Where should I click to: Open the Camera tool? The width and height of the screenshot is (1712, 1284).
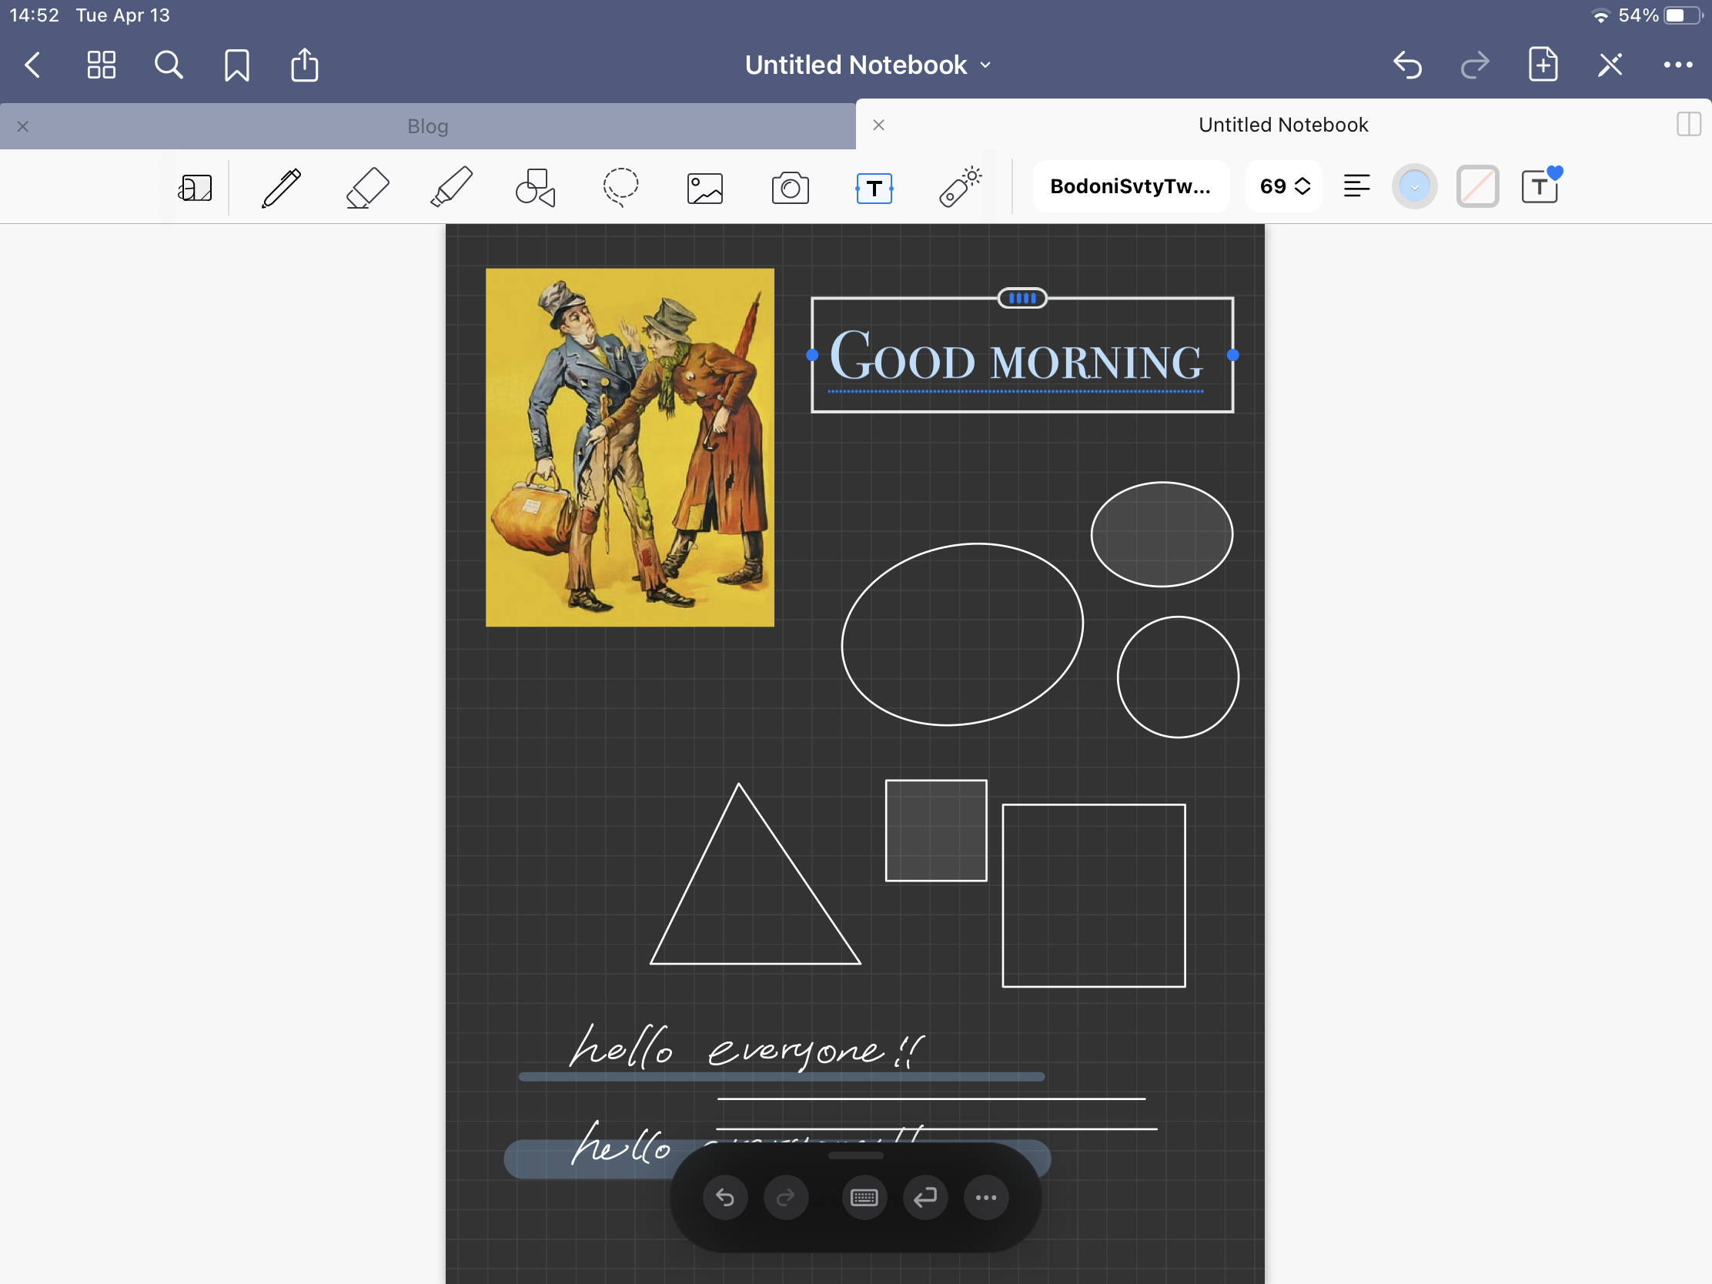pyautogui.click(x=791, y=187)
